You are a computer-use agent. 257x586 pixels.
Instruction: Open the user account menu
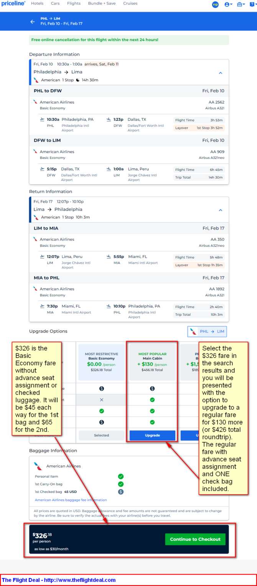(x=229, y=5)
